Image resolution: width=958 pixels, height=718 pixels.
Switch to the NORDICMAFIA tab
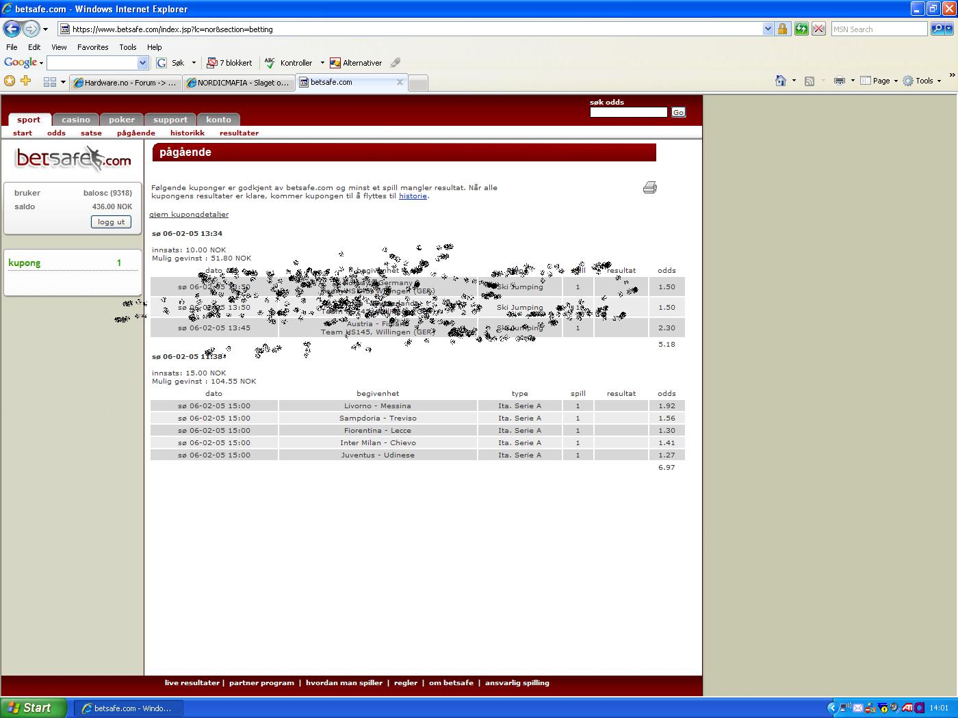(x=239, y=83)
